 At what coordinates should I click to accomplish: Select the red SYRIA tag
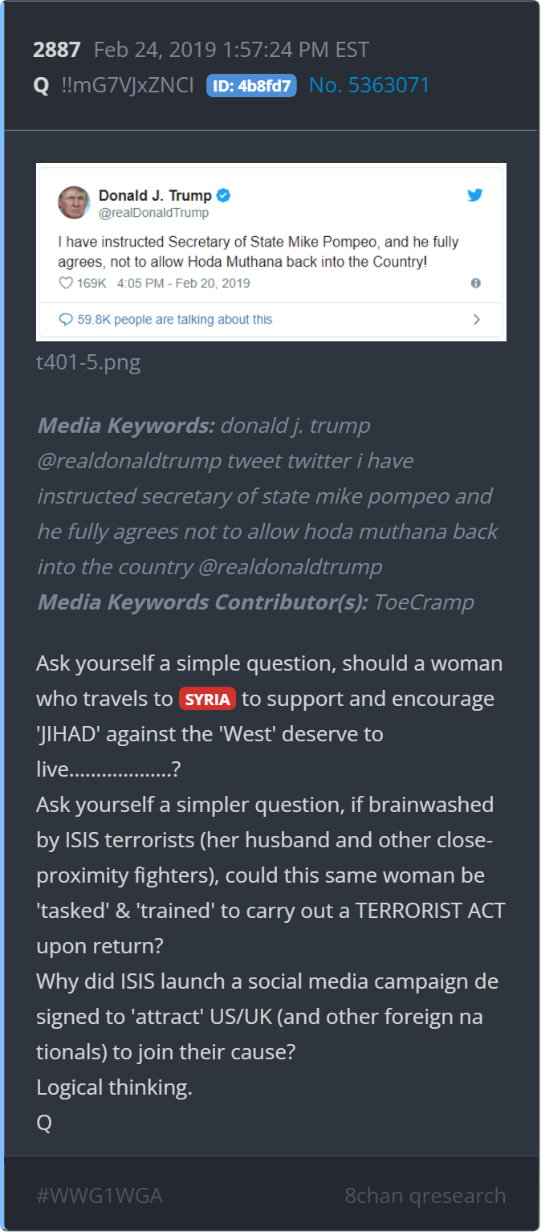point(207,699)
